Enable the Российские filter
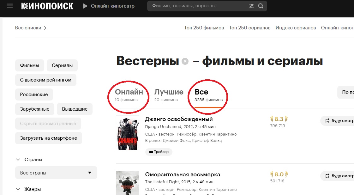Viewport: 354px width, 195px height. click(34, 94)
